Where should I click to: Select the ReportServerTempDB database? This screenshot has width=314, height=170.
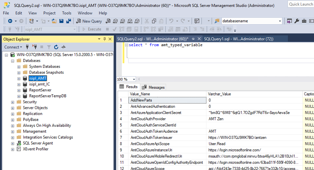[48, 96]
